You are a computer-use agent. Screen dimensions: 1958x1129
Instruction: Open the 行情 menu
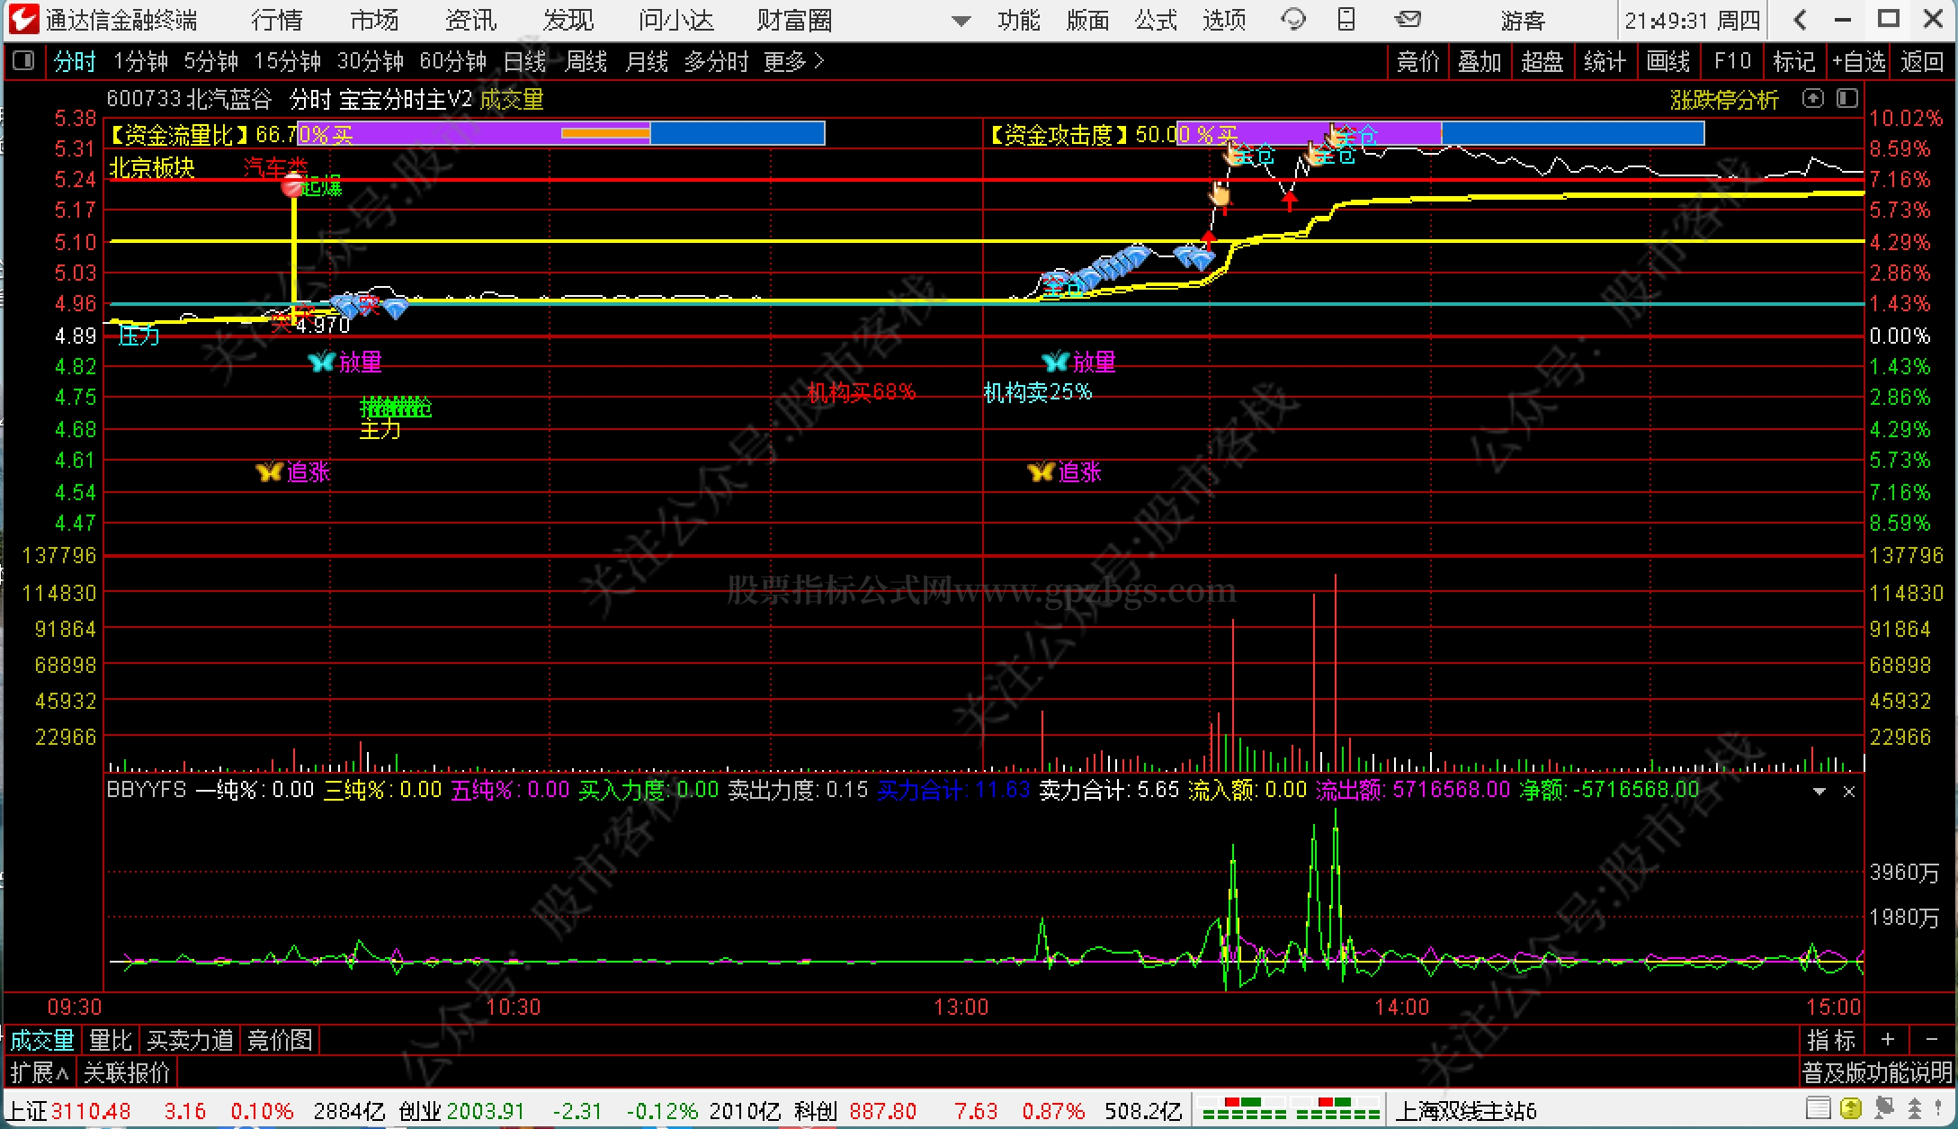pos(277,20)
